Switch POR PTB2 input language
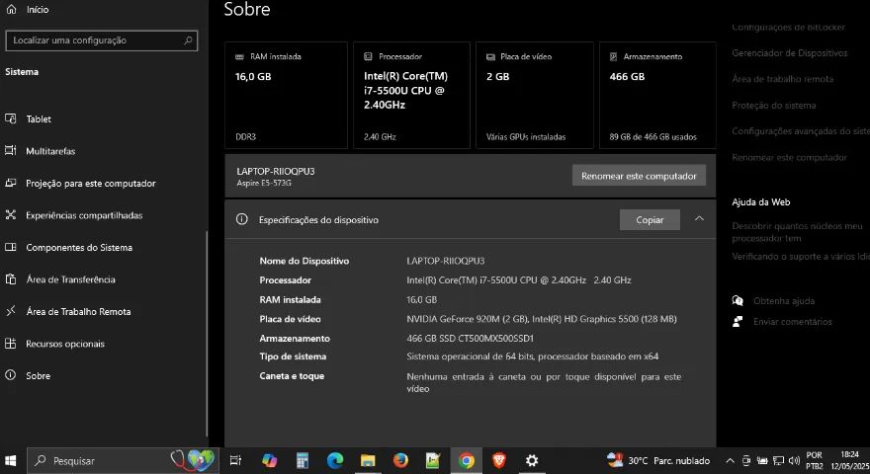Screen dimensions: 870x474 [x=814, y=461]
